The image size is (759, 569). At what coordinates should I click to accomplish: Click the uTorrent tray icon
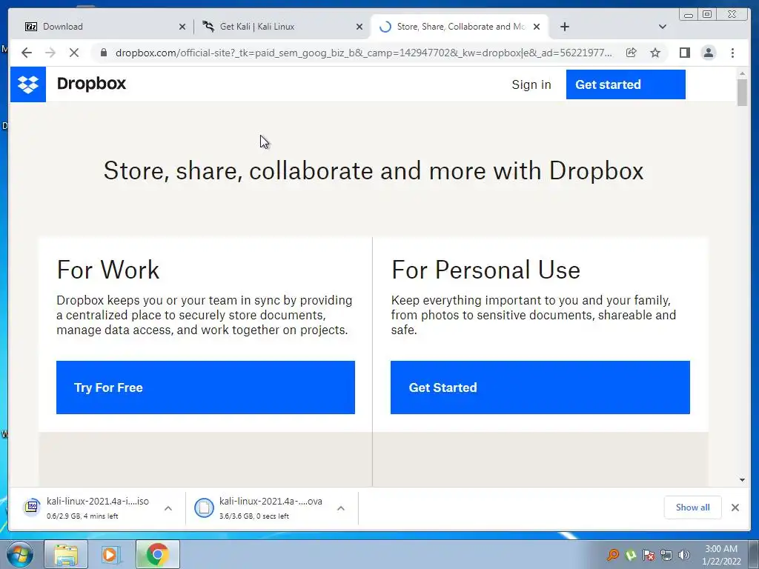point(631,555)
